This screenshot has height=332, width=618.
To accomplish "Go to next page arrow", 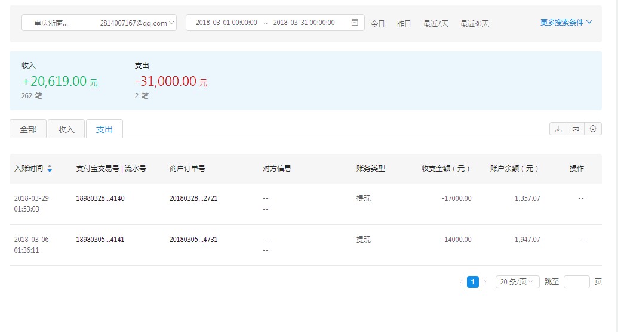I will click(485, 282).
